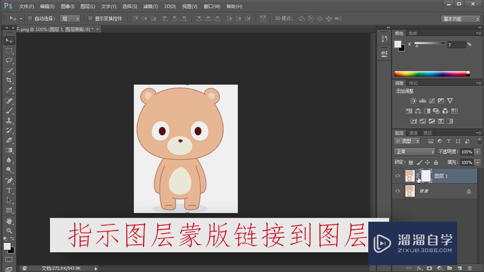
Task: Open the Move tool preset picker arrow
Action: [x=20, y=19]
